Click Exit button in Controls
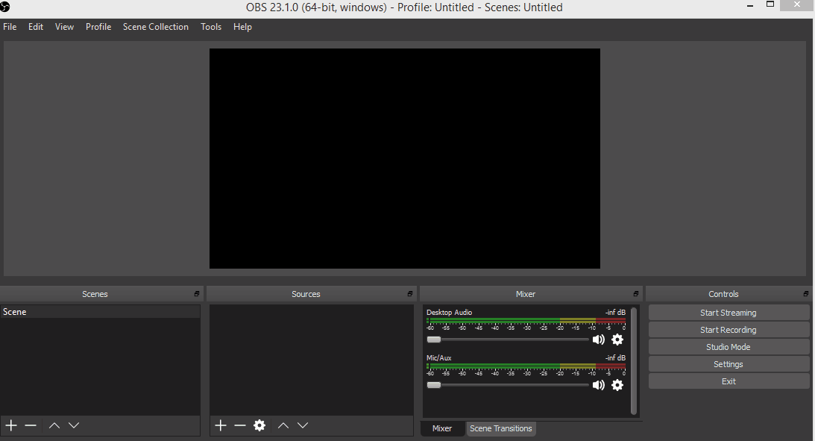The width and height of the screenshot is (815, 441). click(729, 381)
